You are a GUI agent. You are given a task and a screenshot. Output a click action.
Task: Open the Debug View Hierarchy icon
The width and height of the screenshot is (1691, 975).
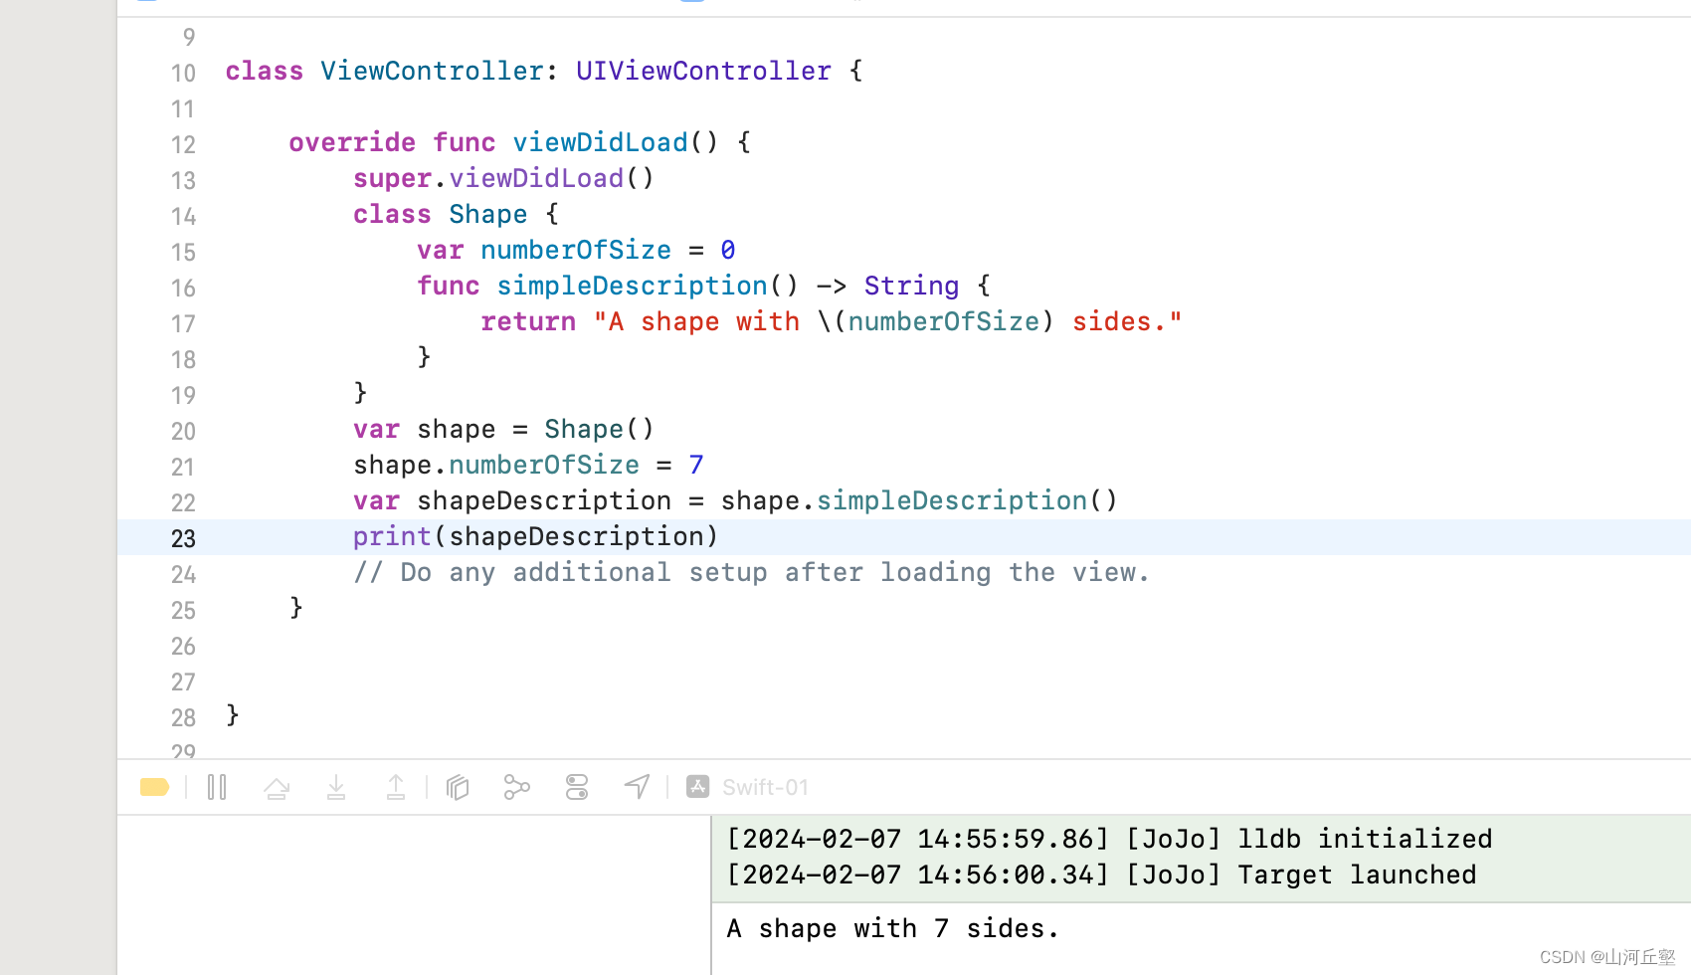click(x=458, y=787)
